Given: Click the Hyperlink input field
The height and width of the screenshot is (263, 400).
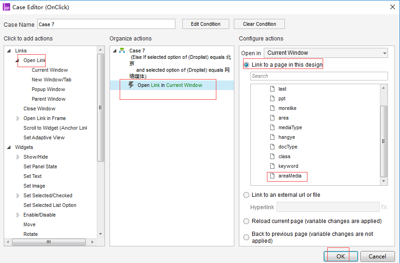Looking at the screenshot, I should [328, 207].
